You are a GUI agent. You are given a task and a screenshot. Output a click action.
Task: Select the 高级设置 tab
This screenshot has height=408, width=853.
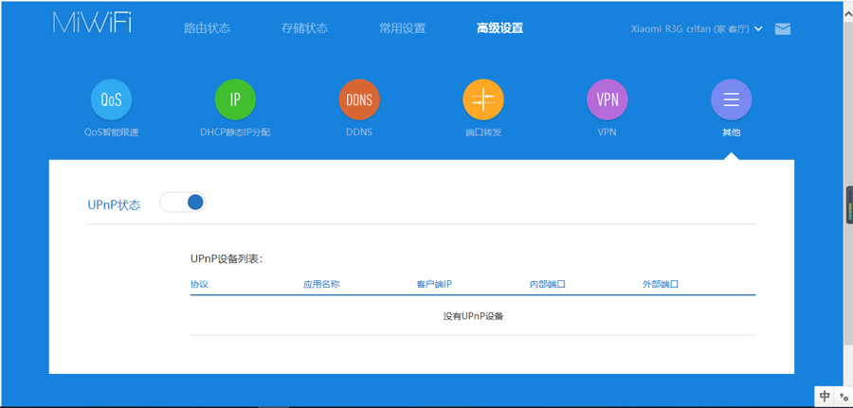[x=499, y=28]
